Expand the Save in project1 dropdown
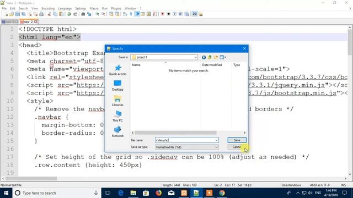 [x=195, y=57]
